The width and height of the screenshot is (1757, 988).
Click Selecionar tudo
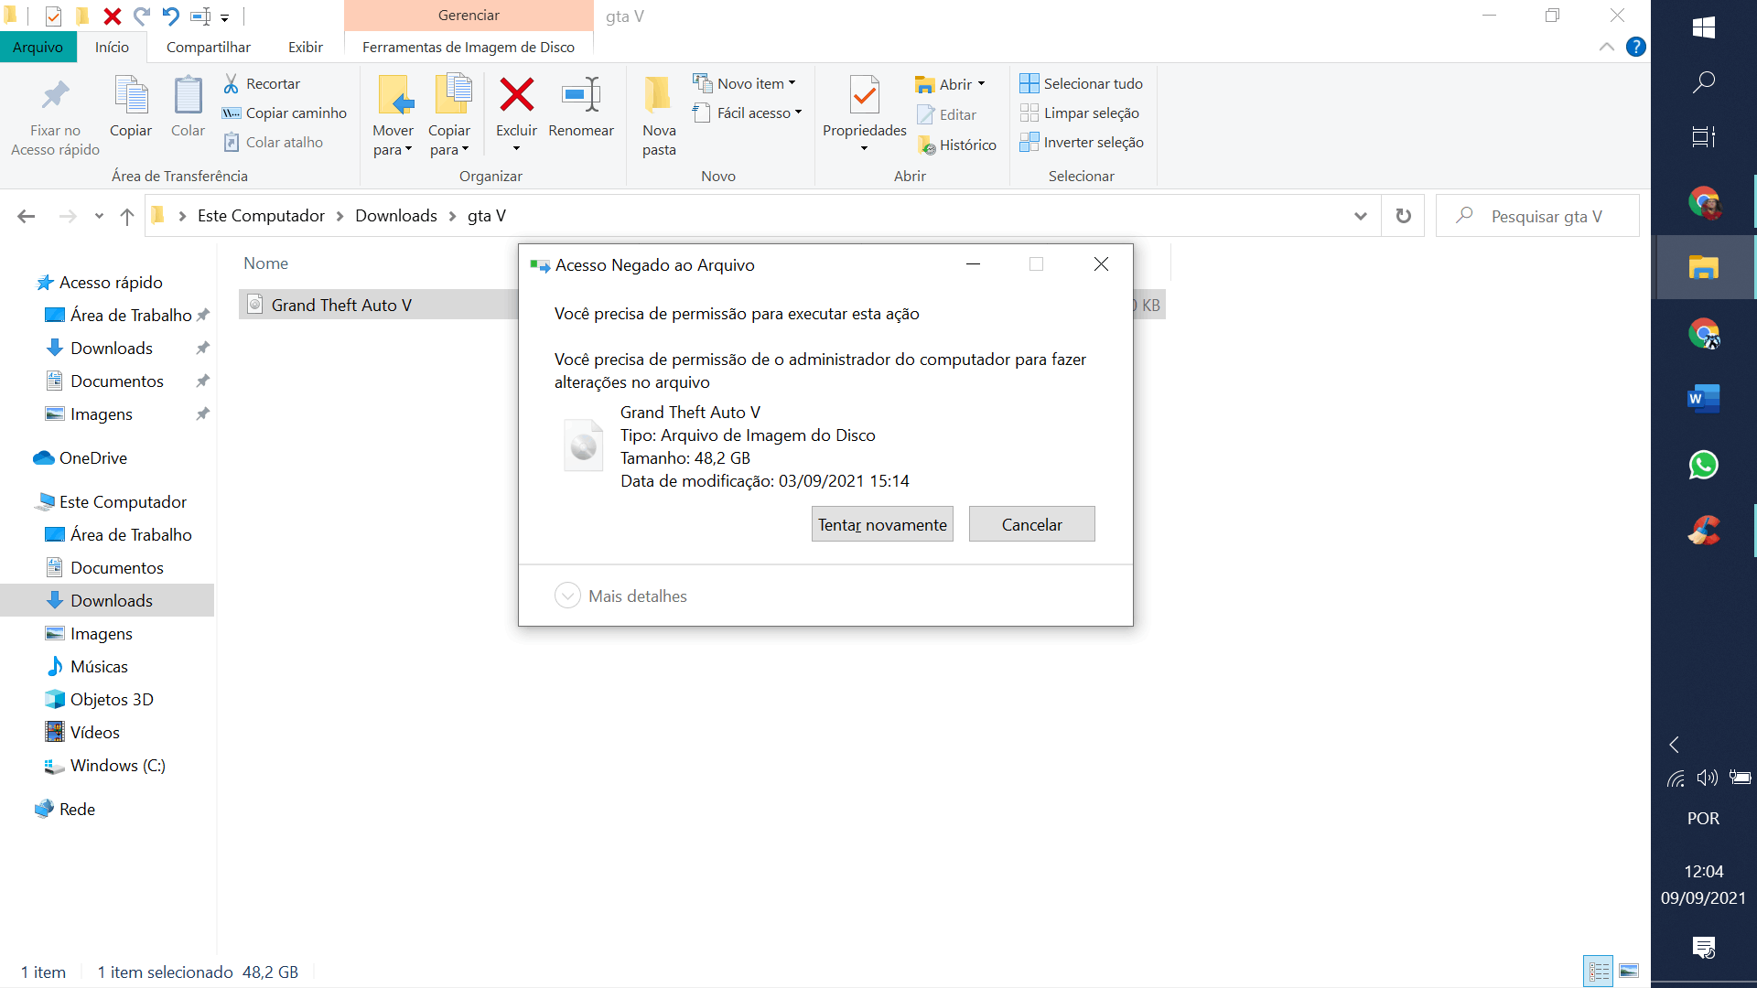point(1082,83)
